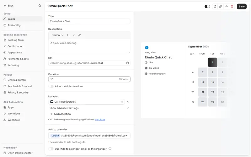251x157 pixels.
Task: Open Payments & Seats
Action: click(x=22, y=59)
